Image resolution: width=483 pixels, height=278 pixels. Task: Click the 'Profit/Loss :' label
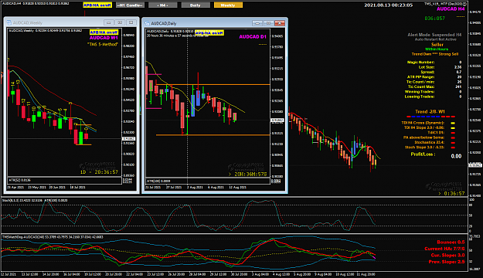tap(423, 154)
